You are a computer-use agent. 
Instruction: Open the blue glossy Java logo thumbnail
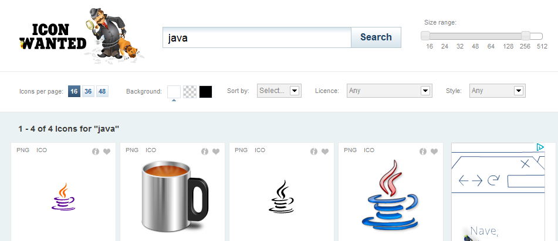click(391, 197)
